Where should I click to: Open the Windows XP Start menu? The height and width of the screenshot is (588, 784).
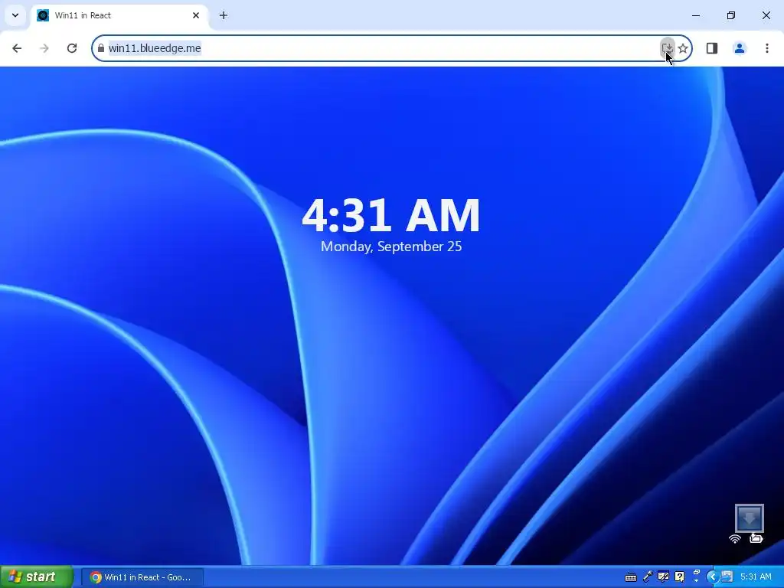(37, 577)
